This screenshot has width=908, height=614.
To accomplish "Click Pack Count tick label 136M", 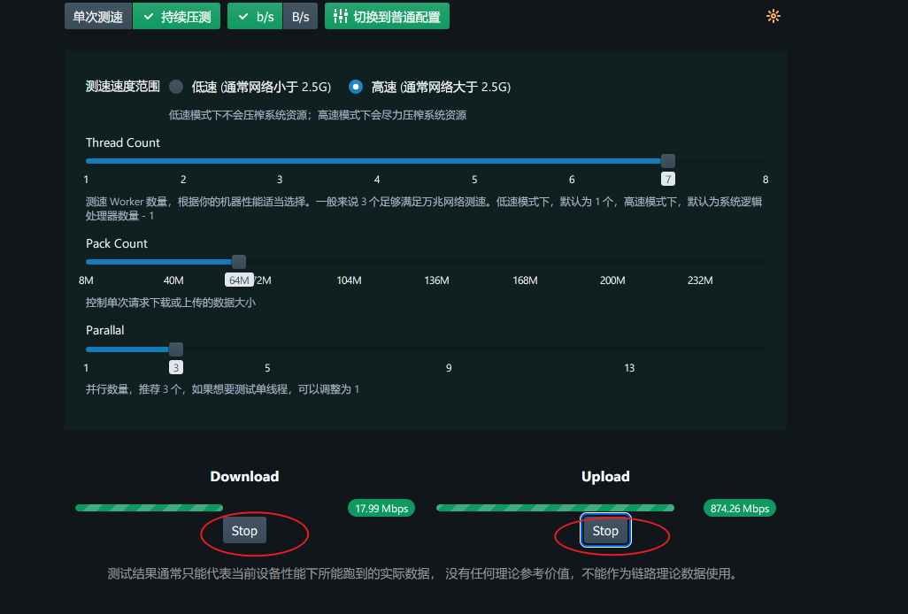I will [x=436, y=280].
